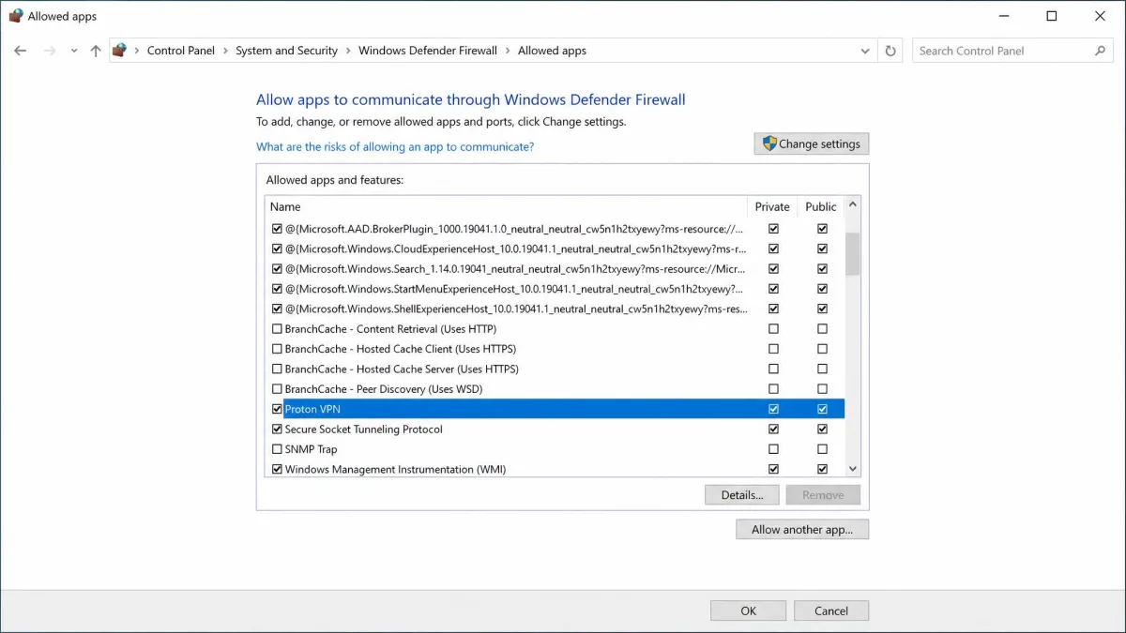Open the risks of allowing an app link
This screenshot has height=633, width=1126.
(x=395, y=147)
